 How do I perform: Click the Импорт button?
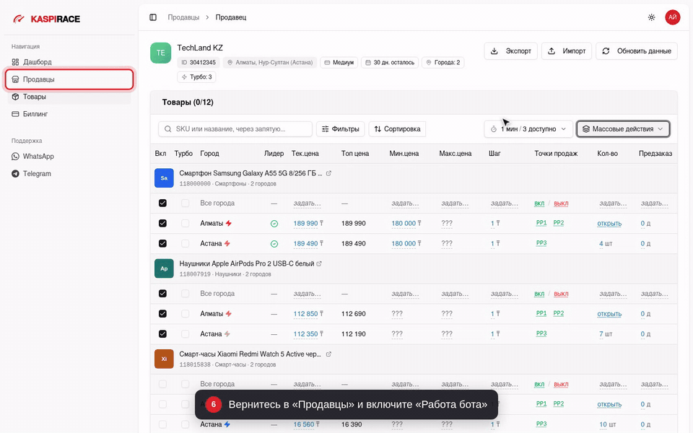point(567,51)
